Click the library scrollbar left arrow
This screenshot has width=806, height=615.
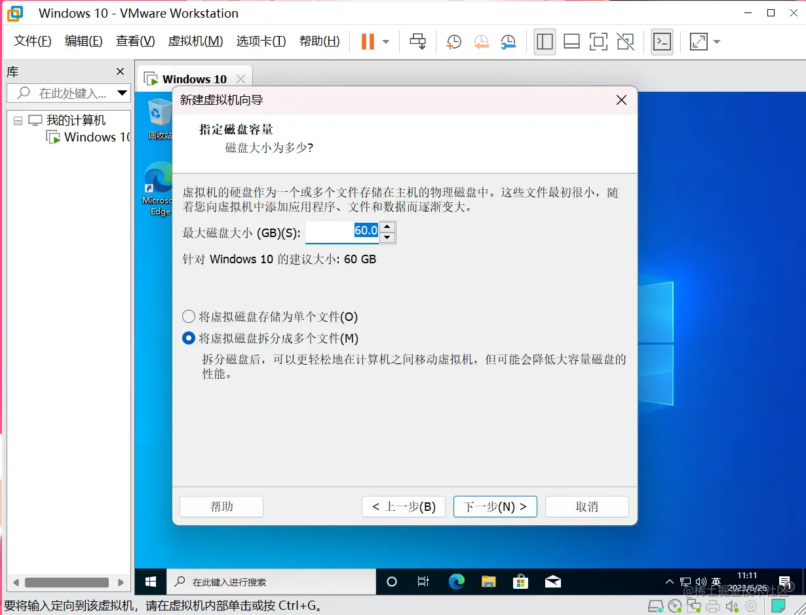point(17,582)
